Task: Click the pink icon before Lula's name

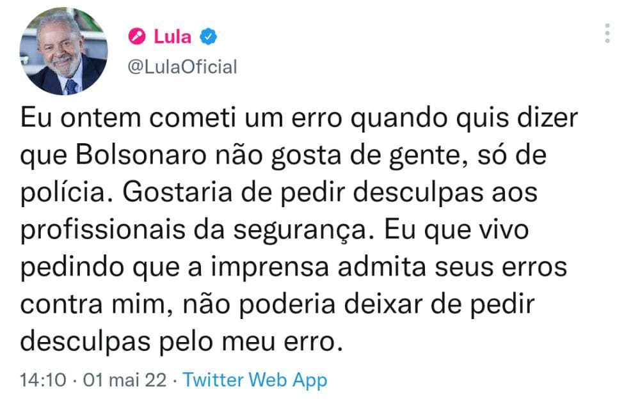Action: (137, 36)
